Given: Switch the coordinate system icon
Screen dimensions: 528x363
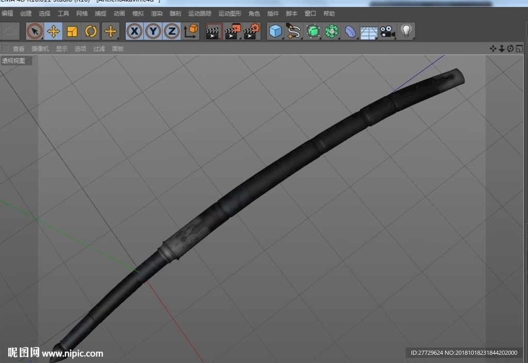Looking at the screenshot, I should [x=191, y=31].
